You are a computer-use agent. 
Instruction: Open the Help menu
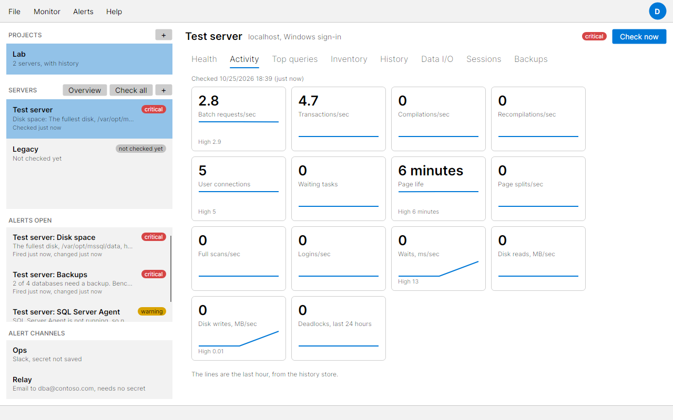coord(114,12)
